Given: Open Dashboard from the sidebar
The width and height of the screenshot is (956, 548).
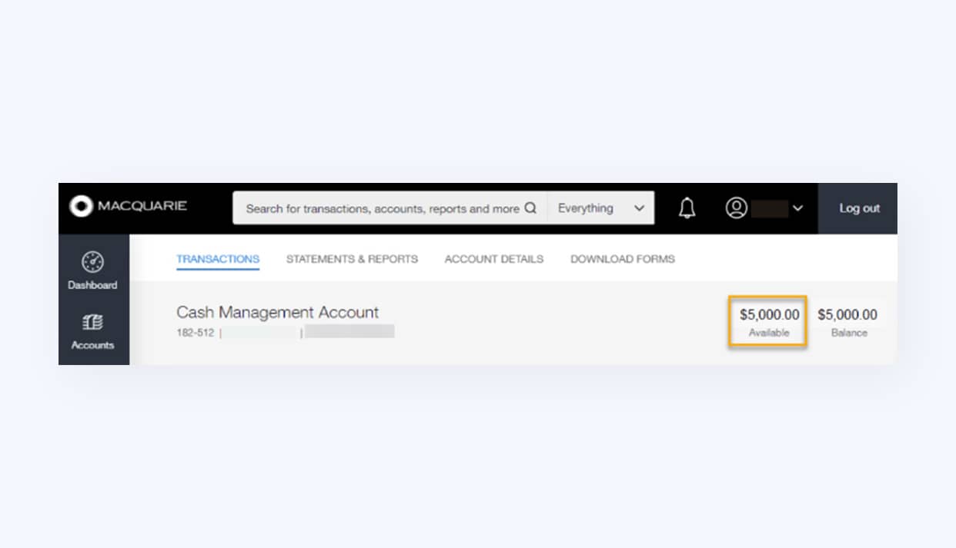Looking at the screenshot, I should pos(93,271).
